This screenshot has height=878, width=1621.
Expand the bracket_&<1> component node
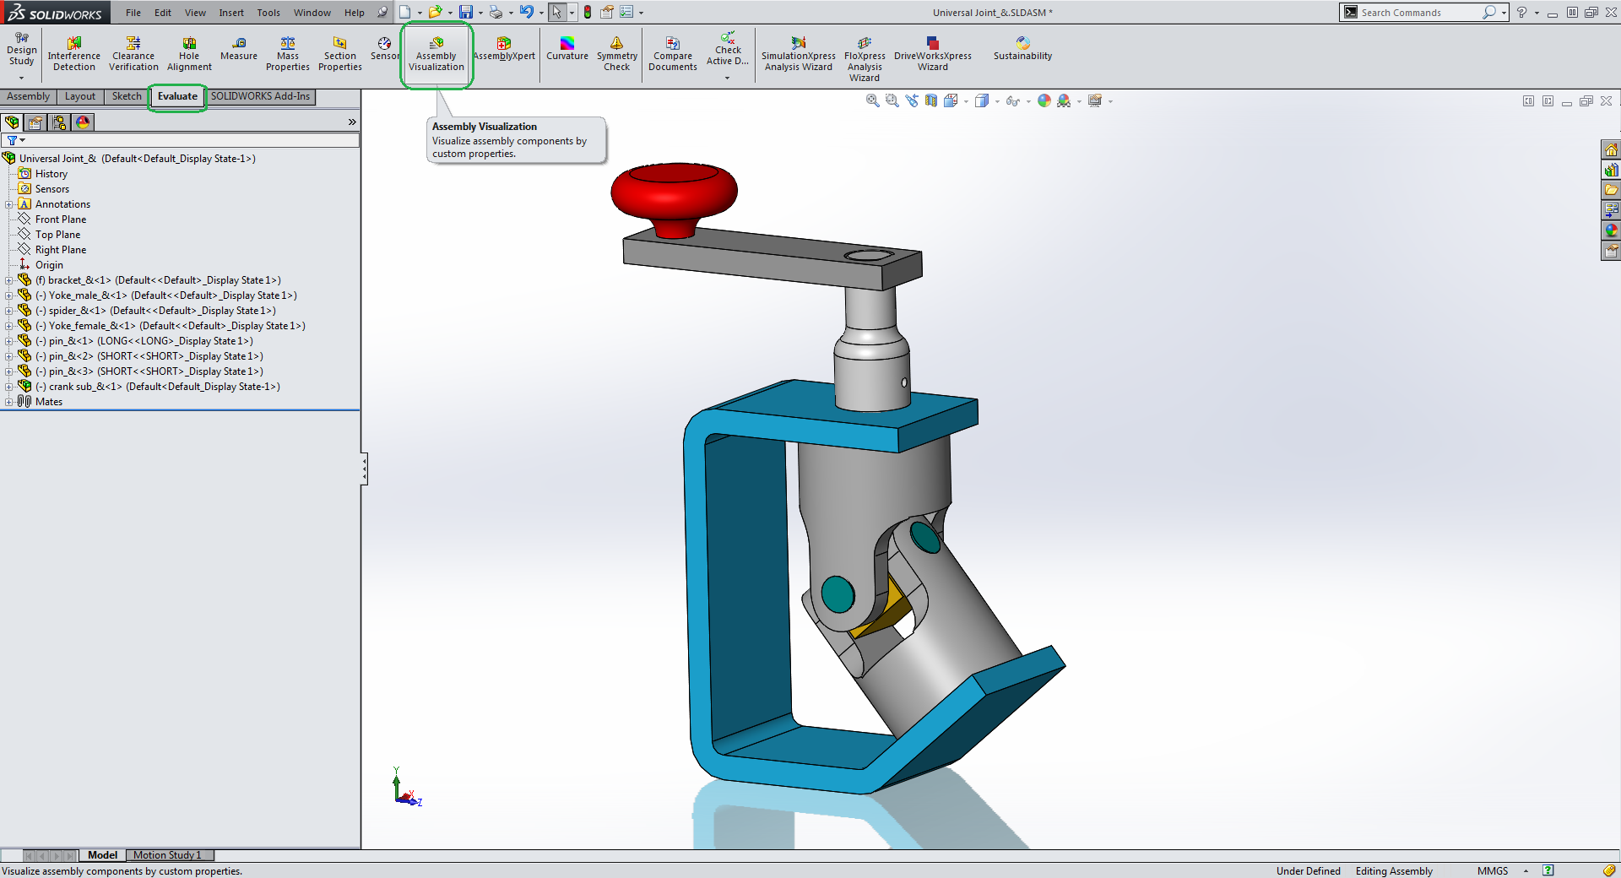9,280
